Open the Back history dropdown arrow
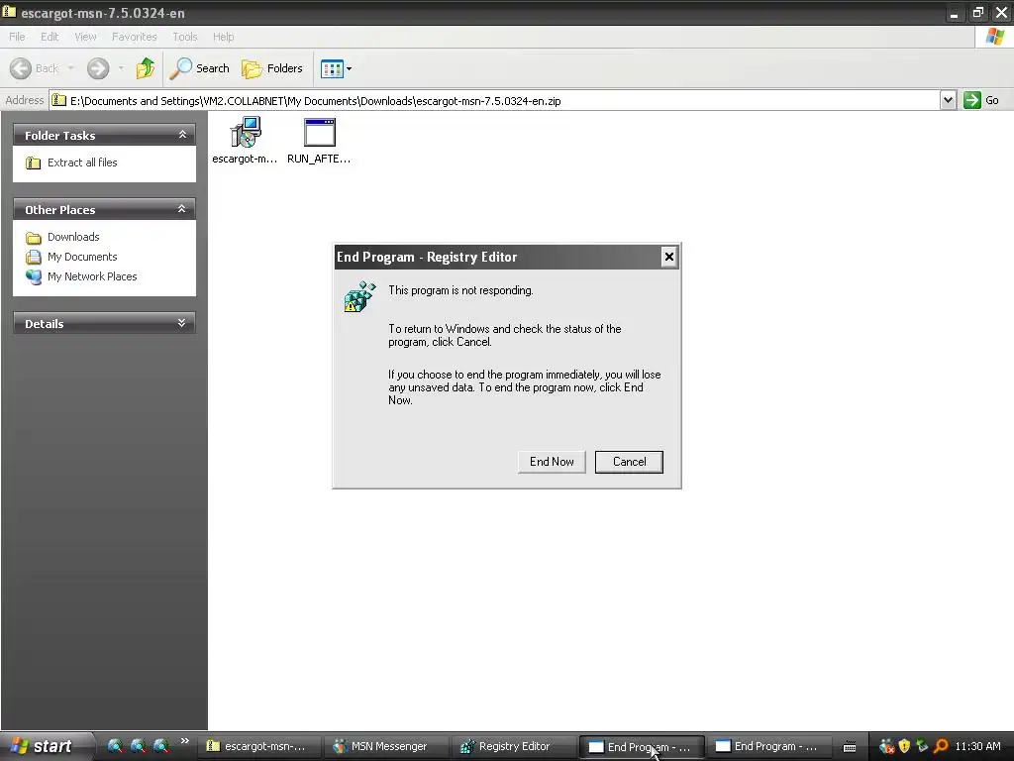 (x=70, y=68)
